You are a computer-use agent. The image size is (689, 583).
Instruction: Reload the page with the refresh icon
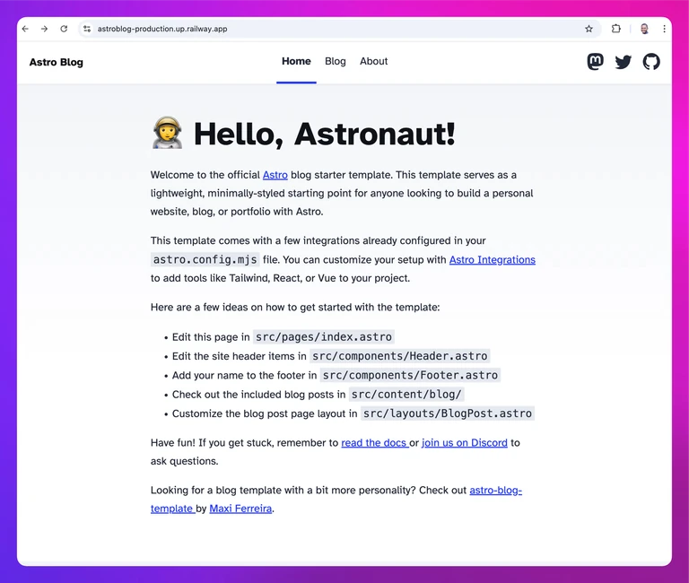tap(64, 29)
